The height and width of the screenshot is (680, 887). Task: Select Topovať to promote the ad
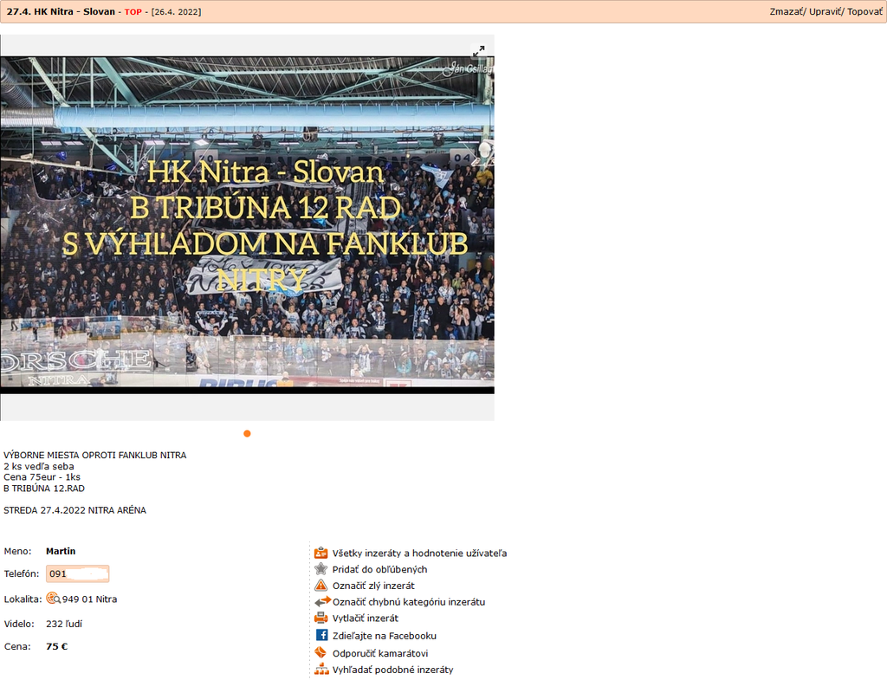coord(864,12)
